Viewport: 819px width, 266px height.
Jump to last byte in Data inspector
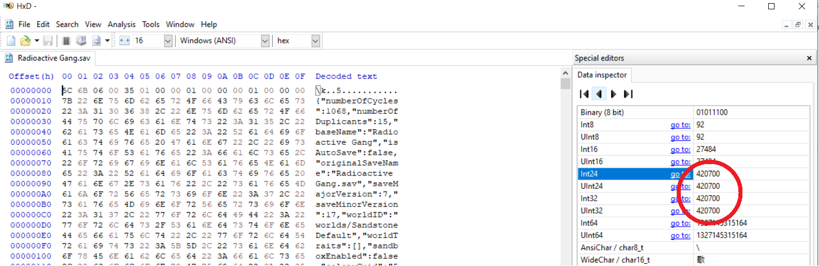628,94
